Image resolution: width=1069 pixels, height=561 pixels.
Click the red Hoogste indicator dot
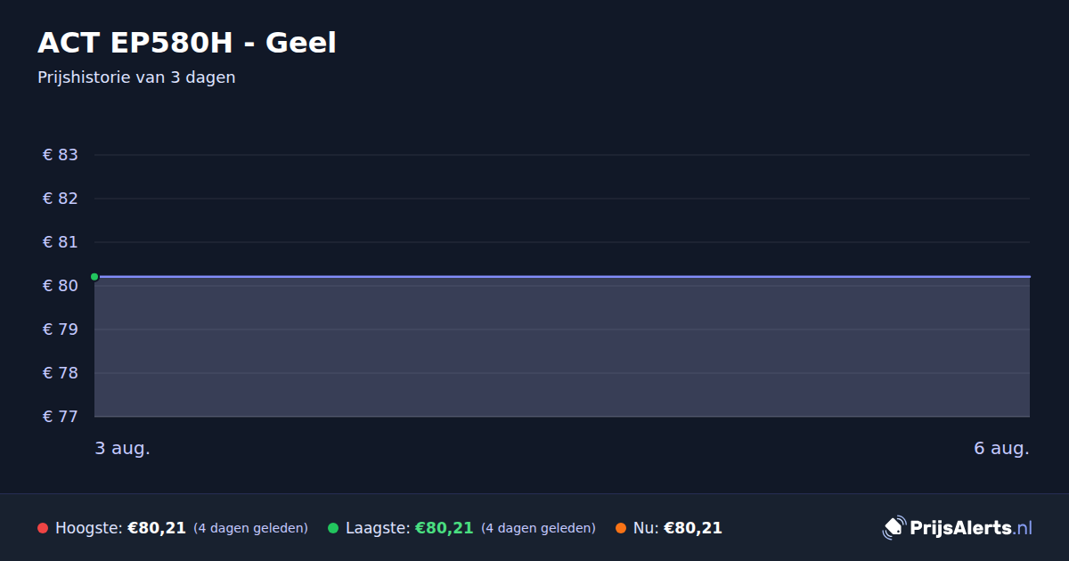tap(43, 528)
